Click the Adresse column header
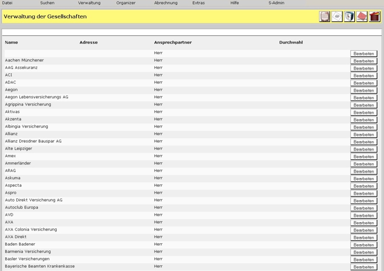 88,42
